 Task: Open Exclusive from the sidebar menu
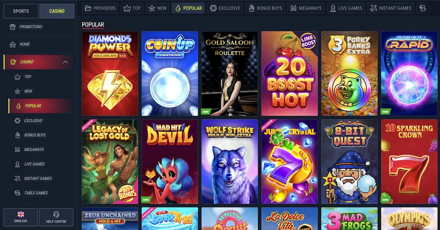point(33,121)
